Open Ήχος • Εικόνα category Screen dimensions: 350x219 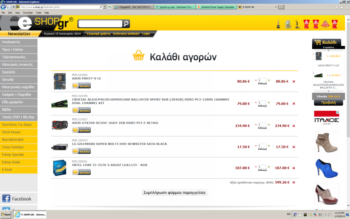point(19,50)
